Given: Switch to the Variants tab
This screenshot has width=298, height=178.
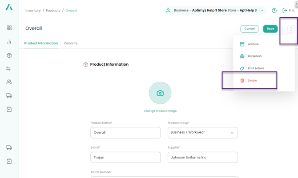Looking at the screenshot, I should pos(70,44).
